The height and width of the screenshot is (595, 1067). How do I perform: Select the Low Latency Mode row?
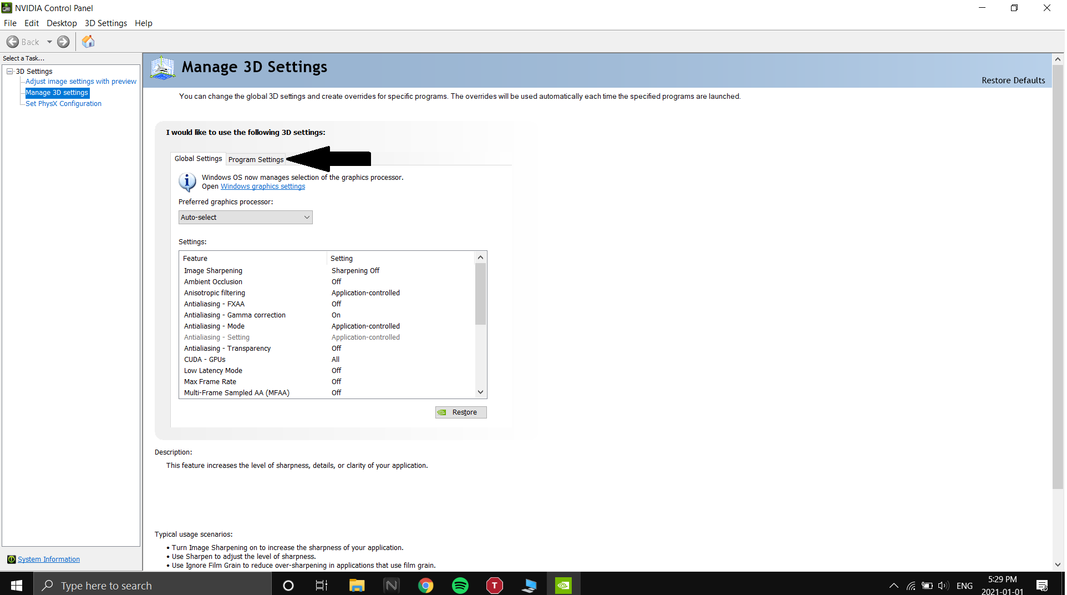213,371
